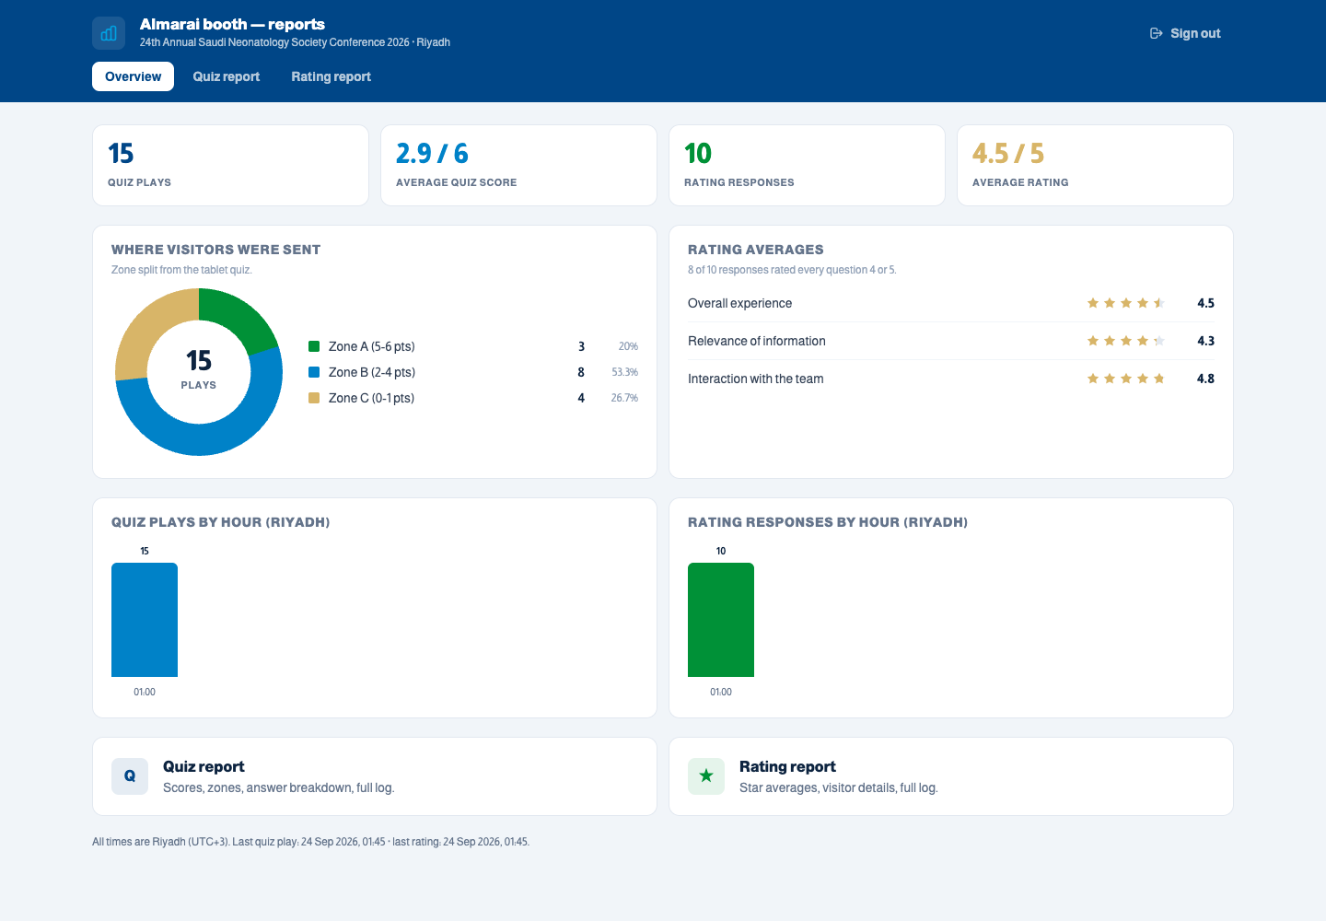The width and height of the screenshot is (1326, 921).
Task: Click the 'Zone A (5-6 pts)' legend label
Action: 372,346
